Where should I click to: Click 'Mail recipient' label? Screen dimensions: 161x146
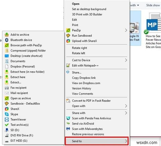[x=19, y=93]
